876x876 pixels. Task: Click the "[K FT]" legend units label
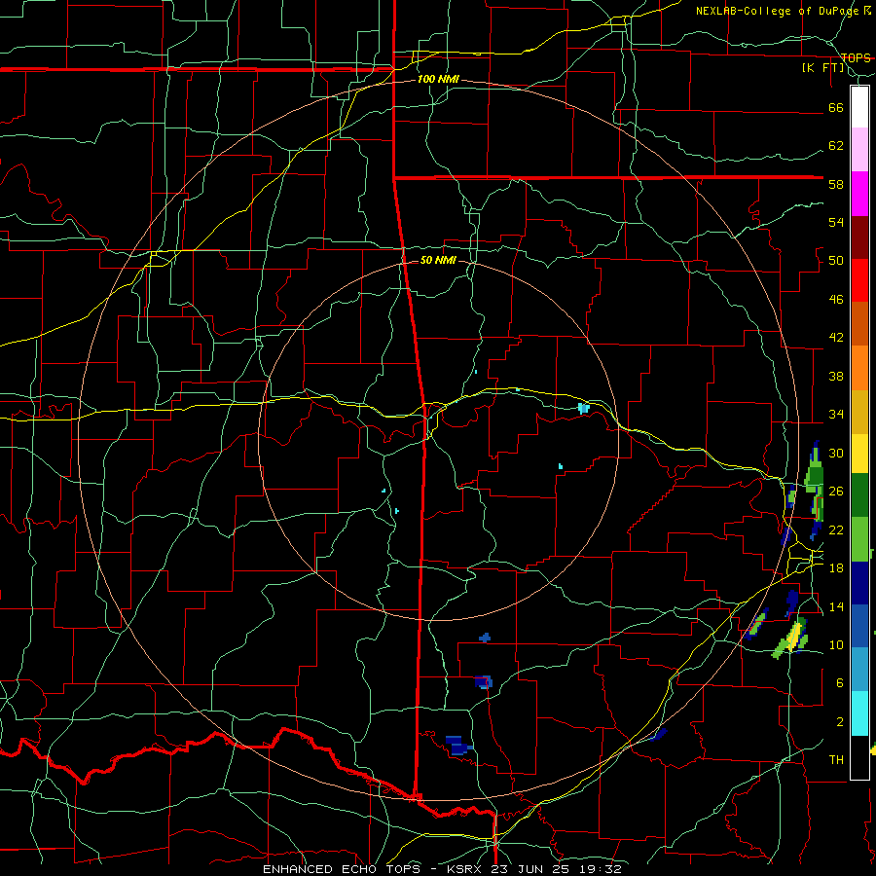pos(822,68)
